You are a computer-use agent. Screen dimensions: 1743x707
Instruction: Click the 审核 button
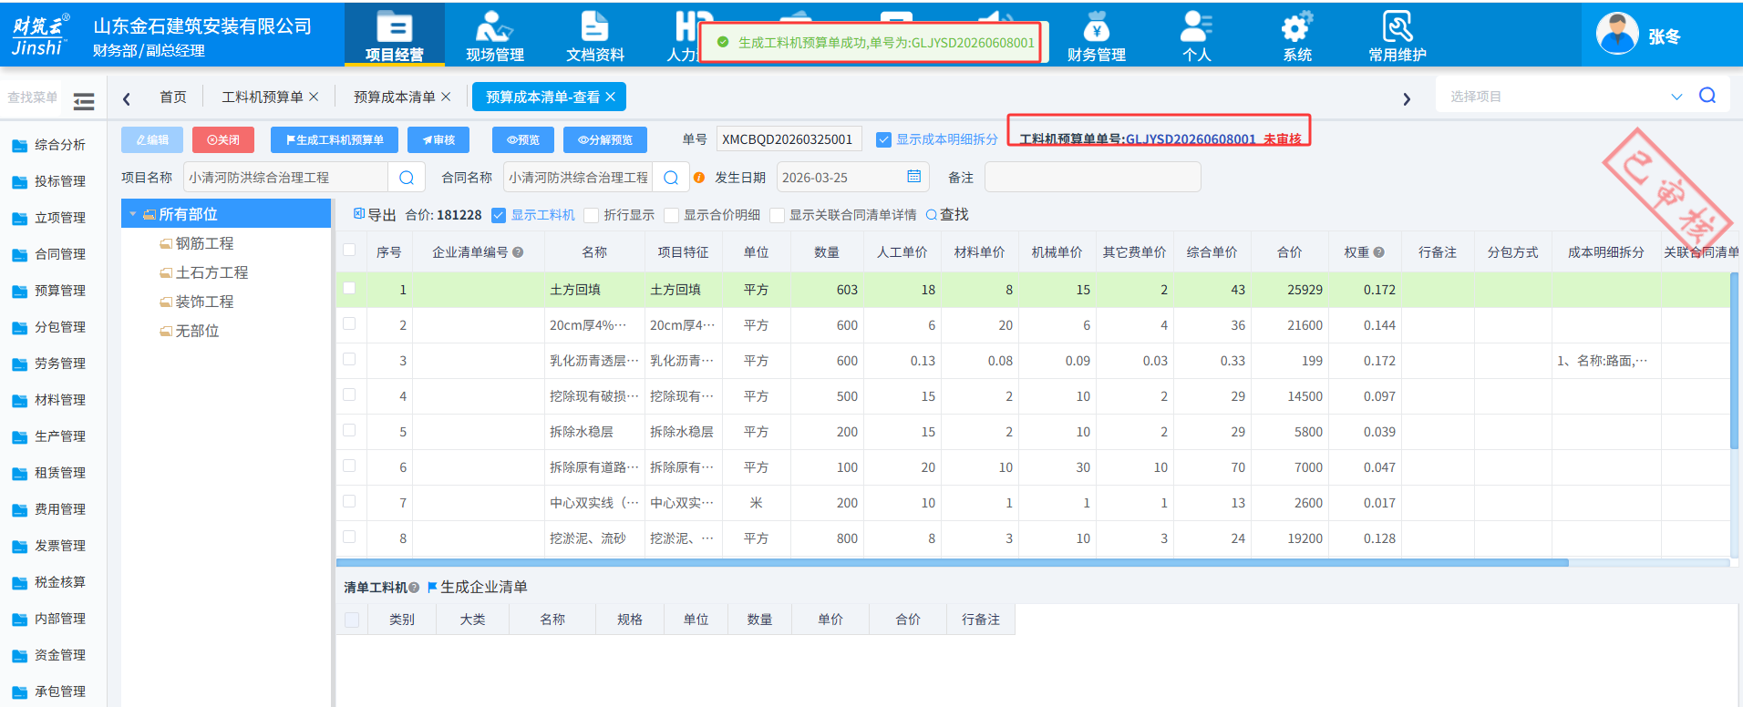(438, 139)
